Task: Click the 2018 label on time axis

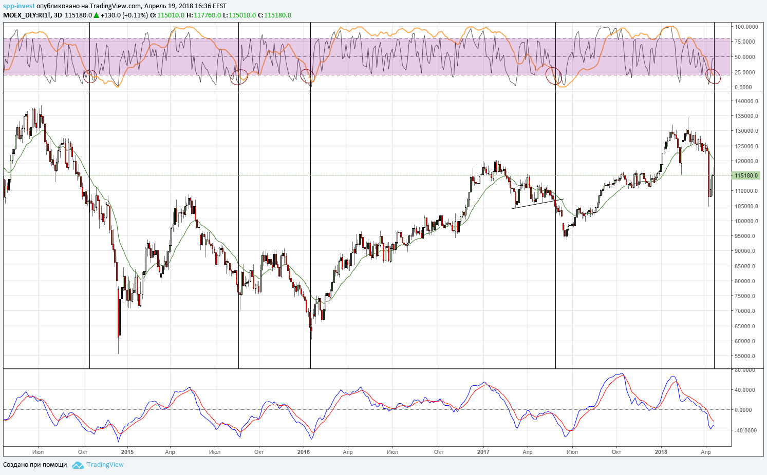Action: click(661, 452)
